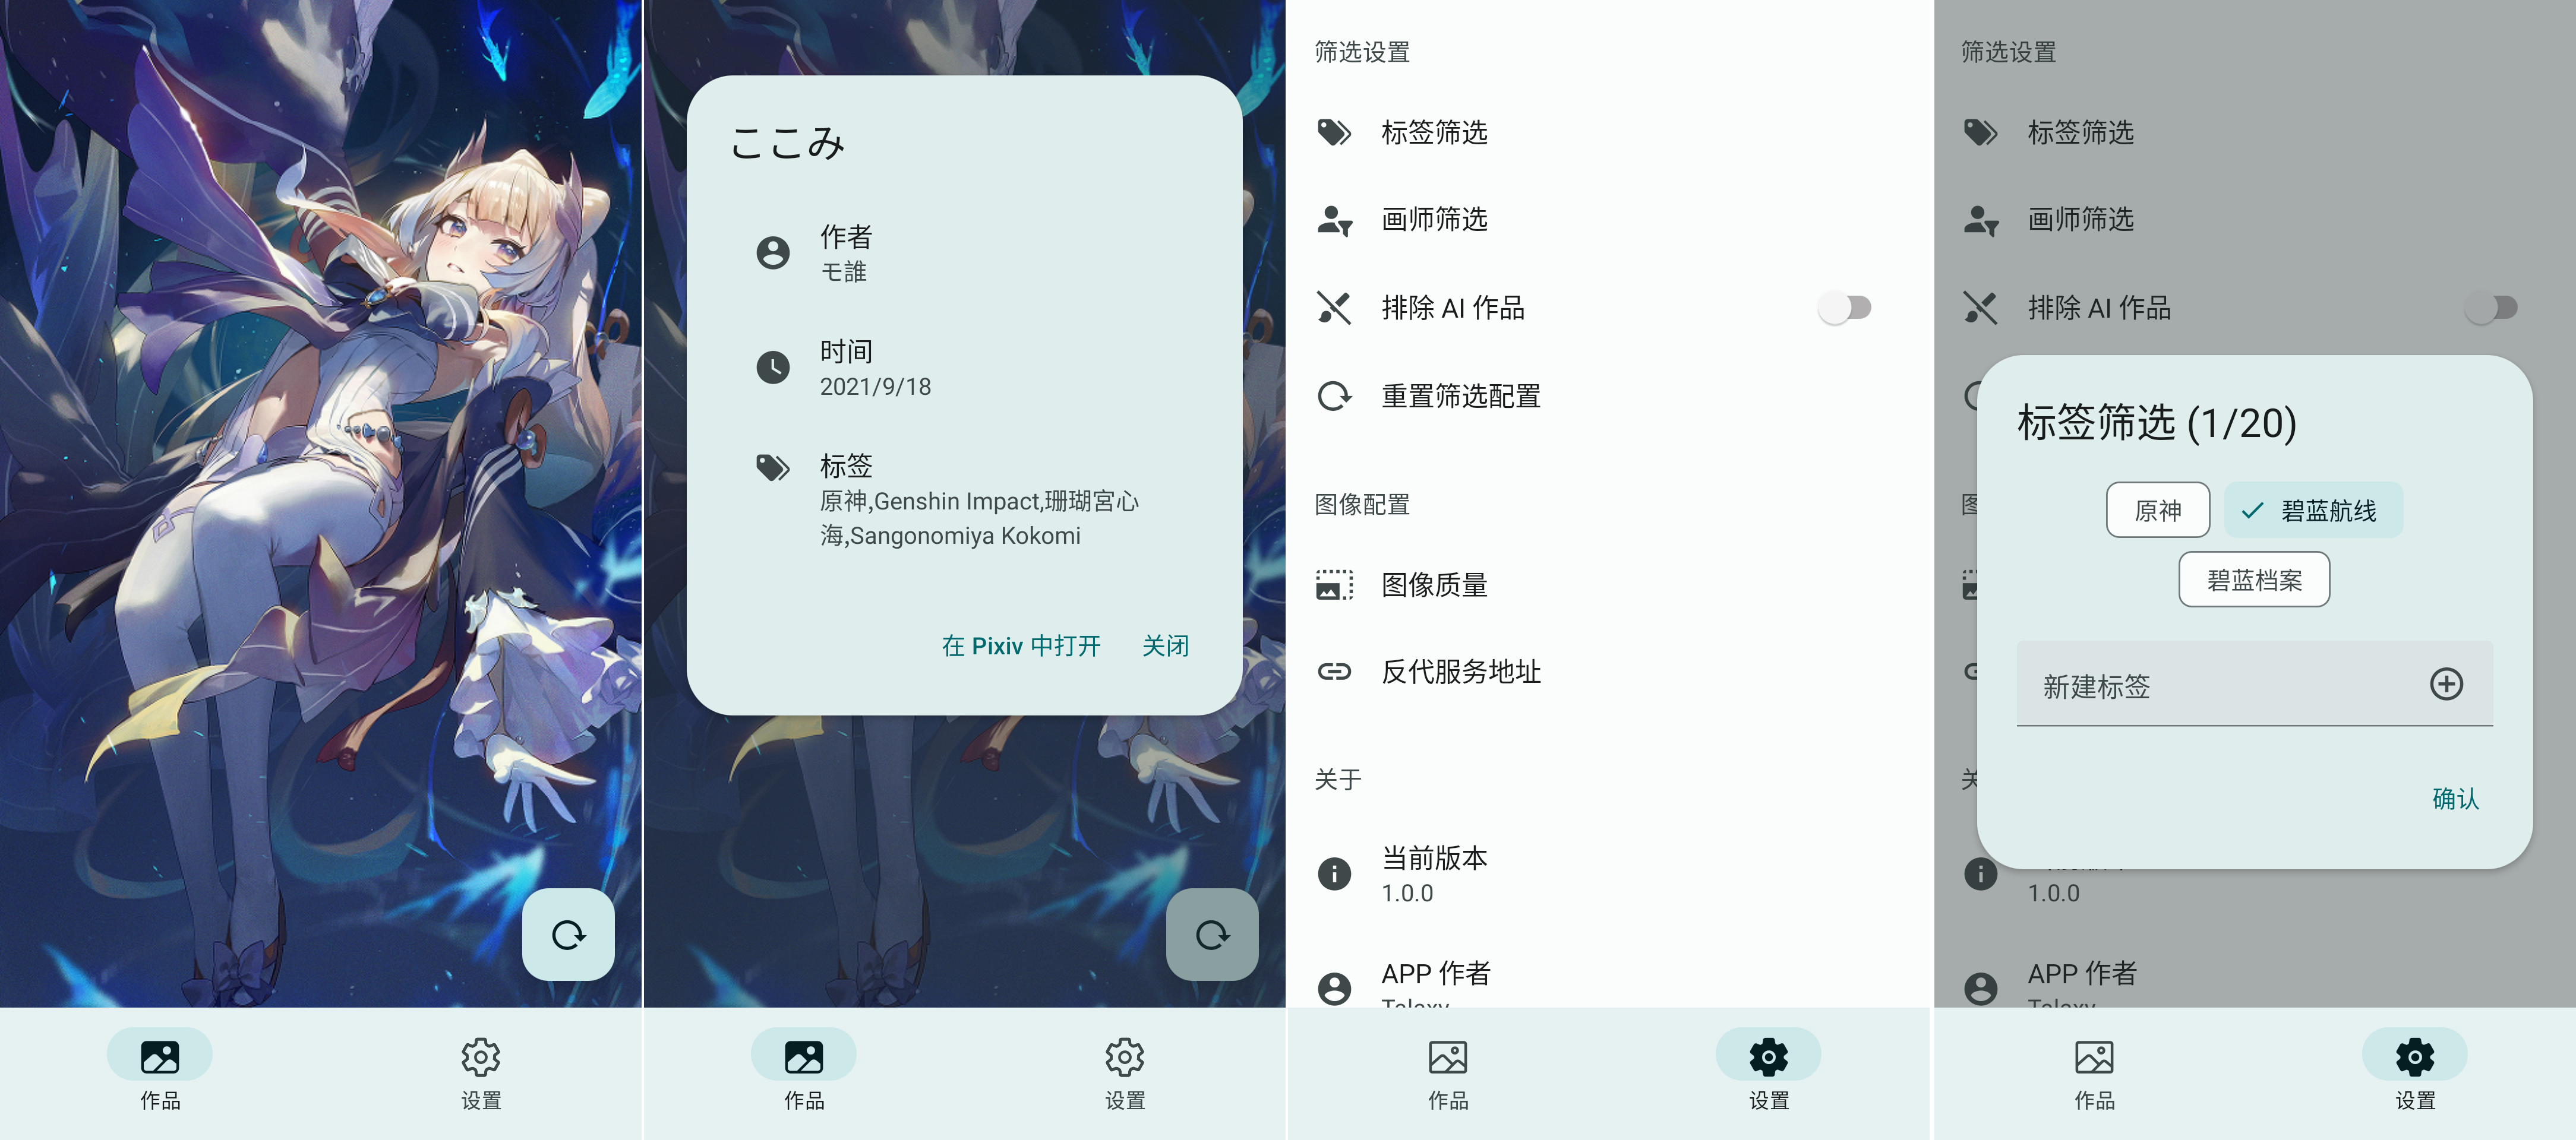Click 在 Pixiv 中打开 link
Image resolution: width=2576 pixels, height=1140 pixels.
click(1021, 647)
